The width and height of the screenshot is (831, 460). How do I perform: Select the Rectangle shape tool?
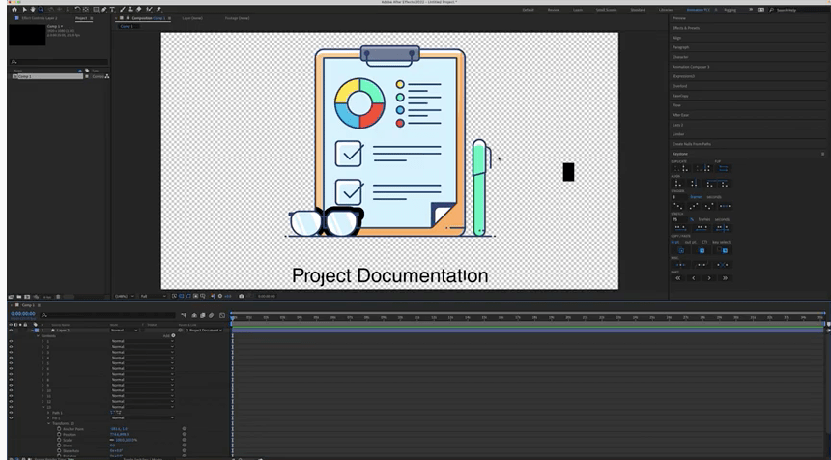96,9
